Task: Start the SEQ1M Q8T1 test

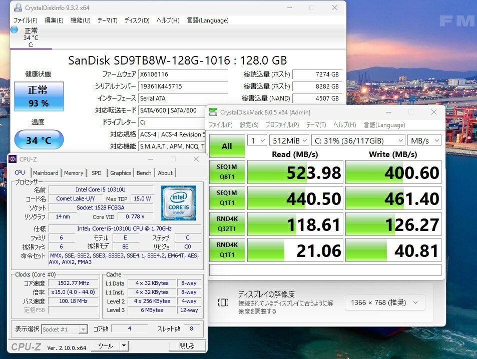Action: coord(227,172)
